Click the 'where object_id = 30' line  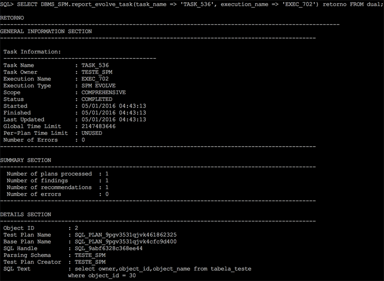102,275
